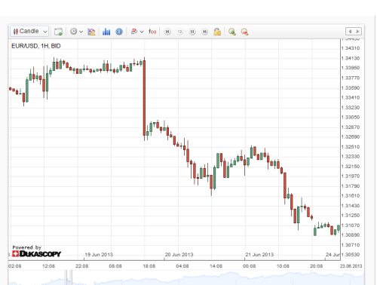
Task: Click the chart screenshot/export icon
Action: point(58,32)
